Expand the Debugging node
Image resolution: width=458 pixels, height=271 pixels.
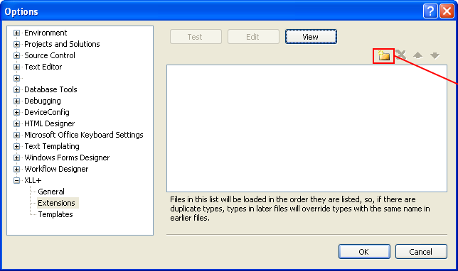[x=16, y=101]
